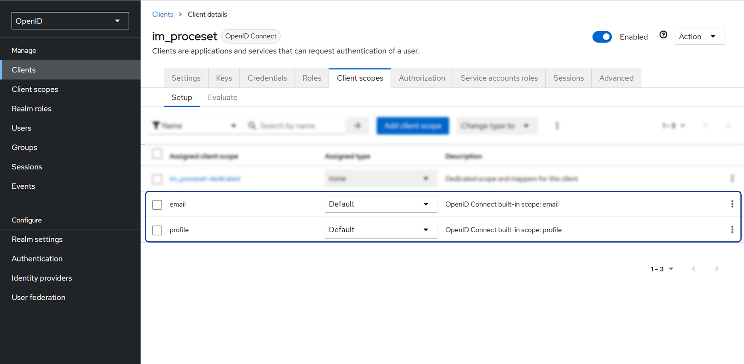This screenshot has height=364, width=744.
Task: Click 'OpenID Connect built-in scope: profile' description
Action: tap(503, 230)
